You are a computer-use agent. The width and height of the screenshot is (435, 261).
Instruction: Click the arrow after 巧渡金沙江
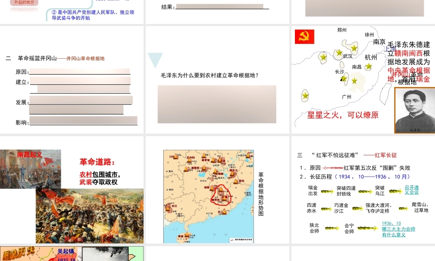point(358,208)
